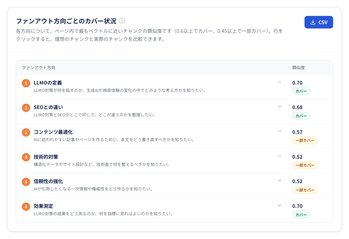Select the 効果測定 row title
Image resolution: width=349 pixels, height=239 pixels.
(x=43, y=206)
